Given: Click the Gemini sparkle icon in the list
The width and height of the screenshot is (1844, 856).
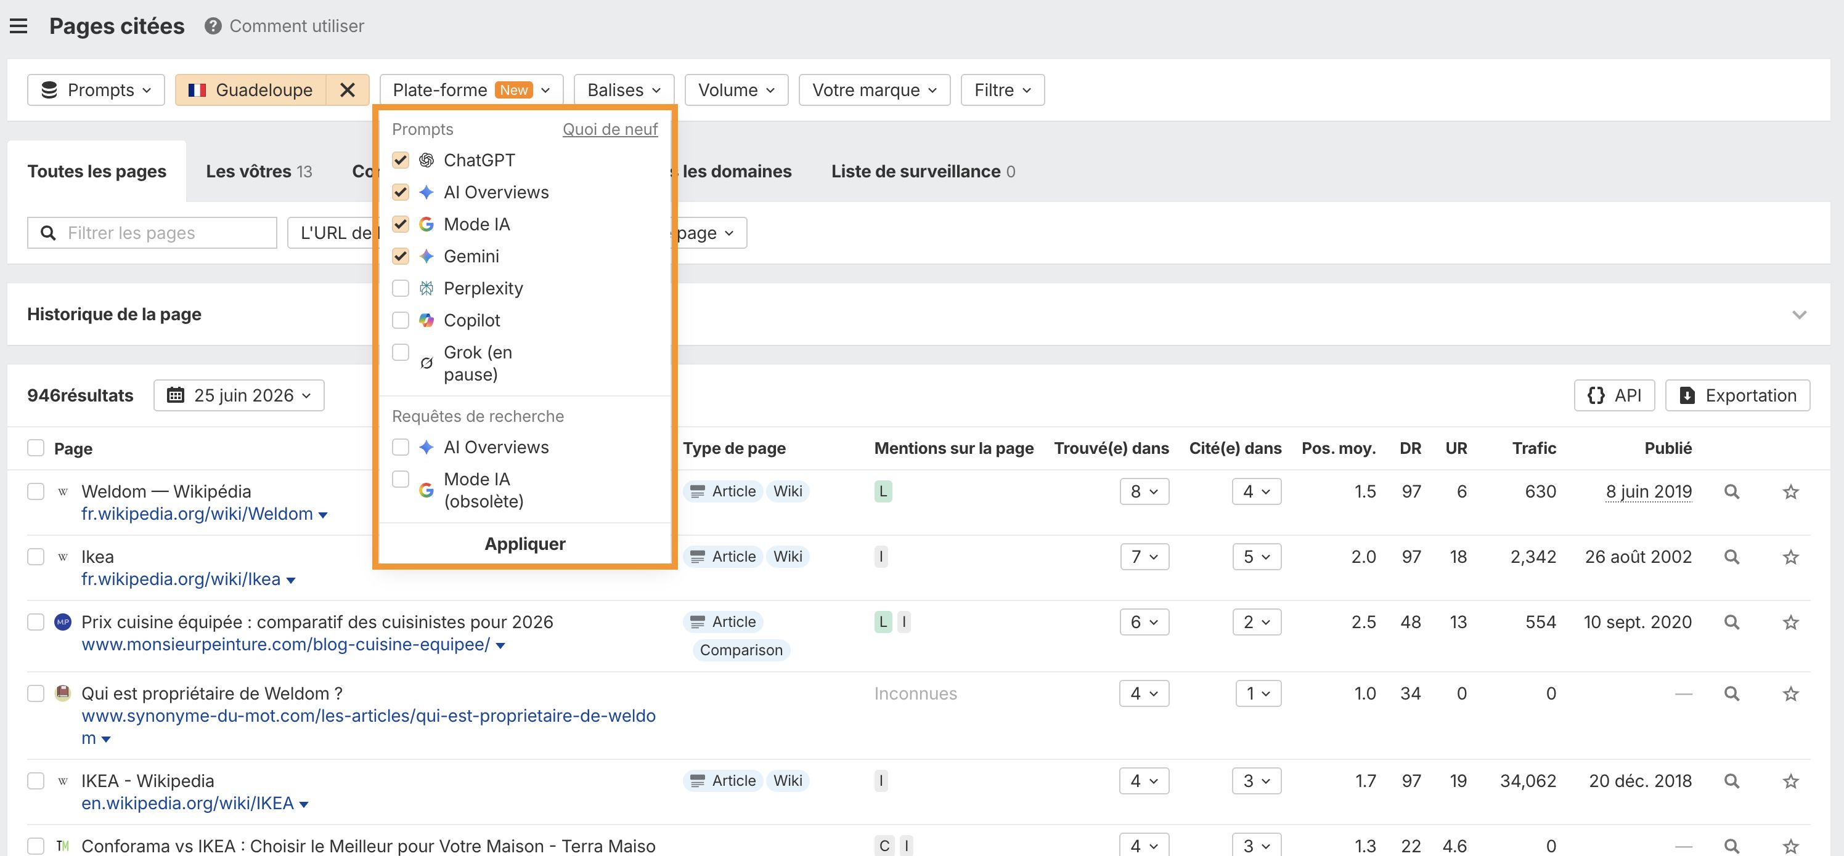Looking at the screenshot, I should 426,256.
